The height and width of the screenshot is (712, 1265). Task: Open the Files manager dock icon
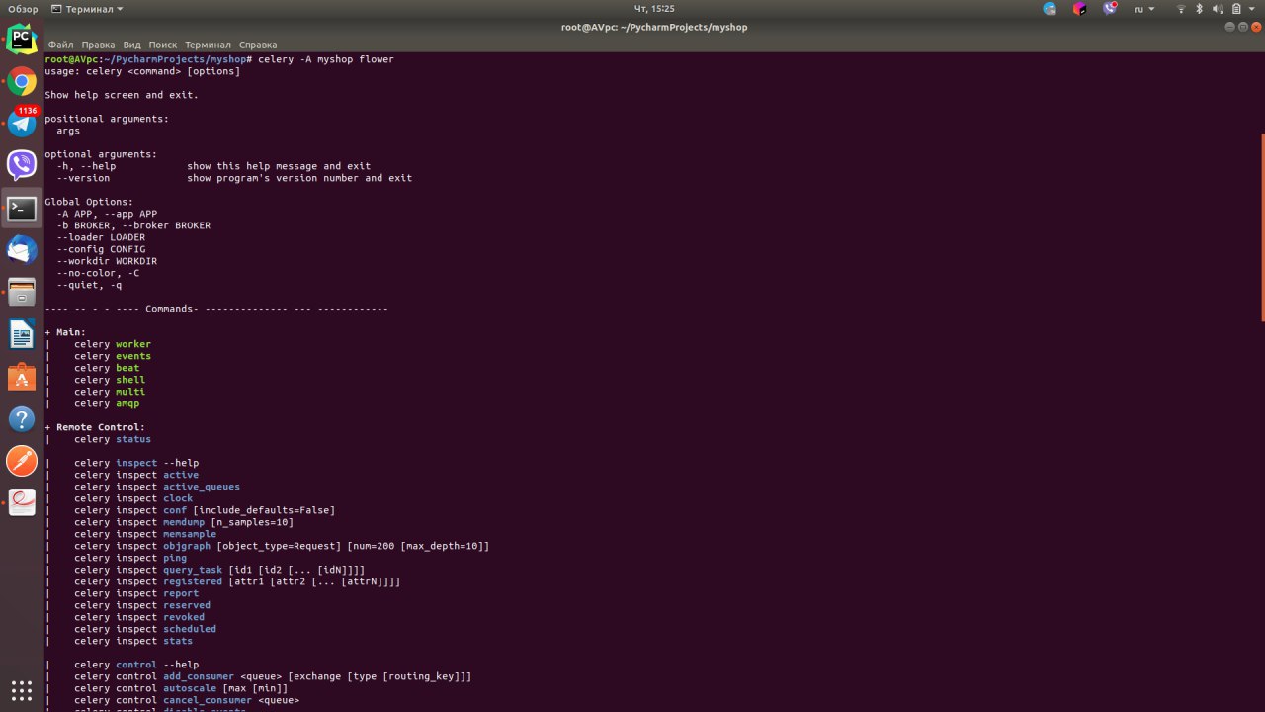[x=22, y=292]
